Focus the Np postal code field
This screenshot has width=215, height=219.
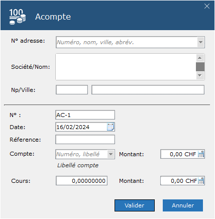click(x=72, y=90)
